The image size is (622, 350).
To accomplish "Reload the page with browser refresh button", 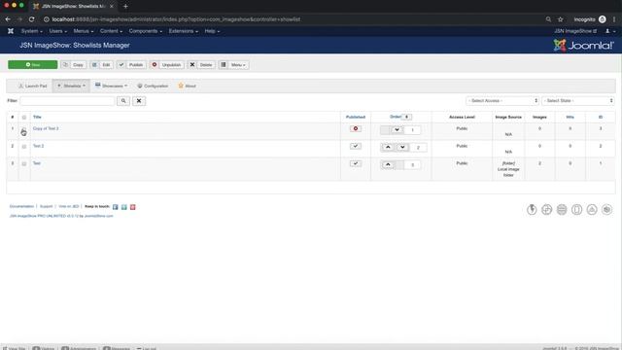I will 32,19.
